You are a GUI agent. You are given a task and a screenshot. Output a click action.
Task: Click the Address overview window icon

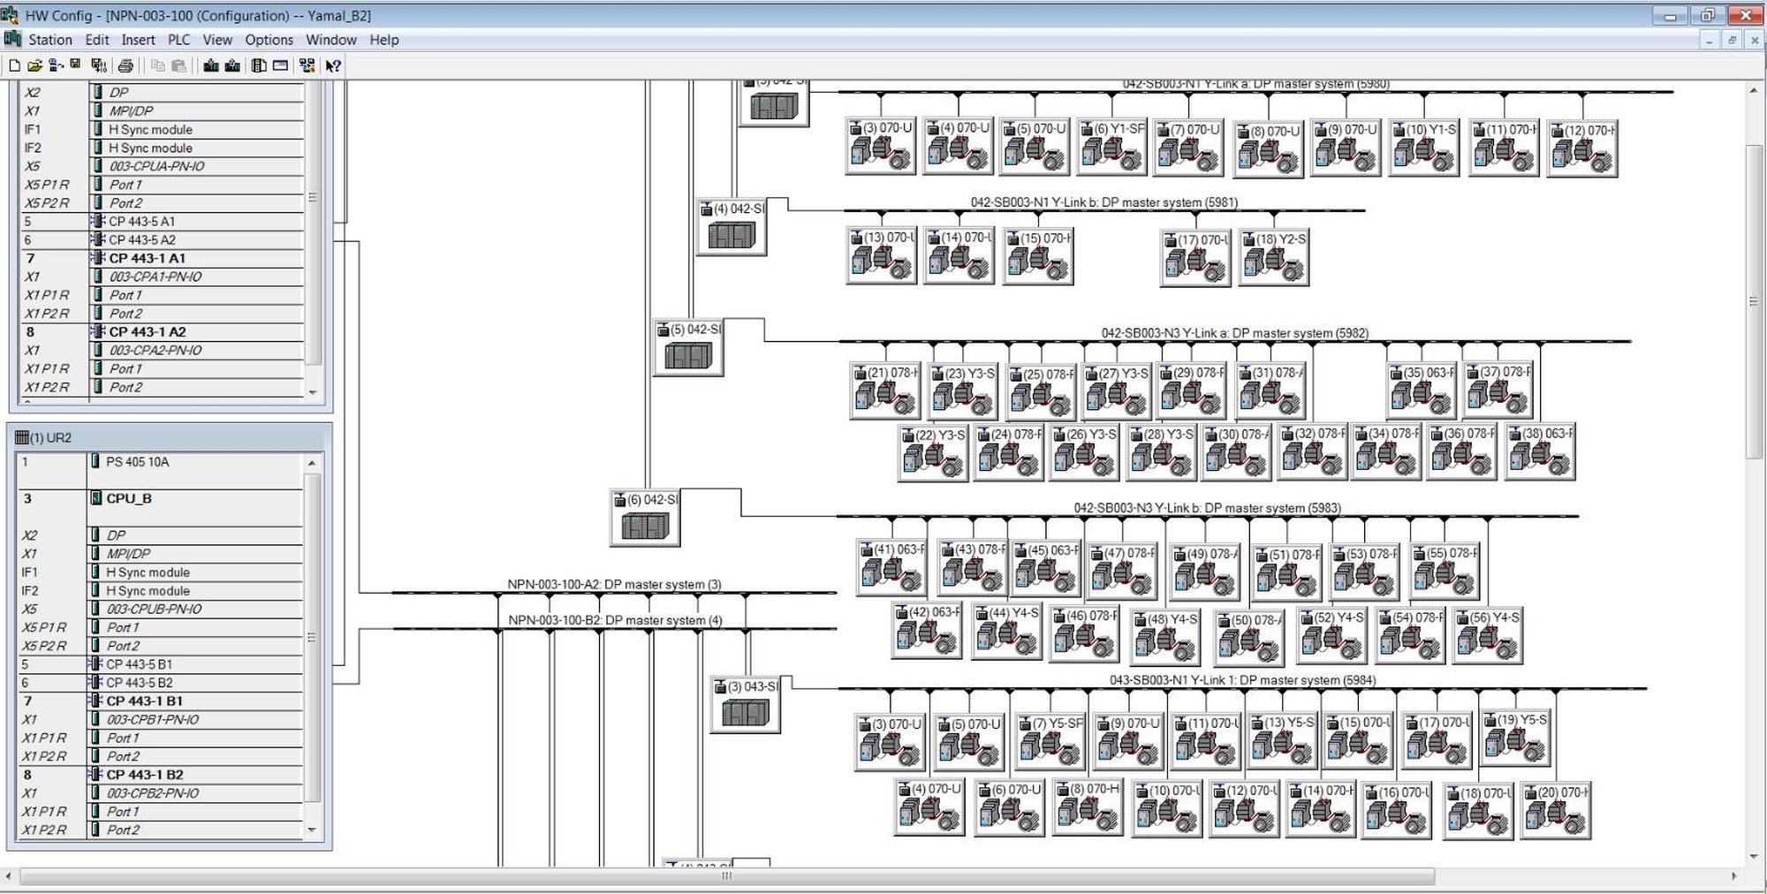click(x=280, y=65)
